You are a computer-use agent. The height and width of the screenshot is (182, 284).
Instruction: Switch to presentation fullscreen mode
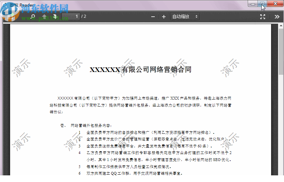tap(263, 17)
